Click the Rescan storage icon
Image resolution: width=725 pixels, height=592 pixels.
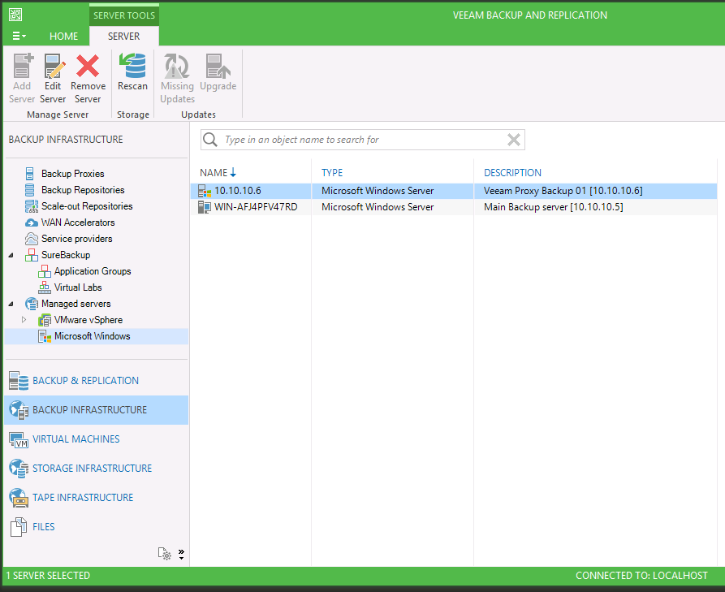[x=132, y=65]
